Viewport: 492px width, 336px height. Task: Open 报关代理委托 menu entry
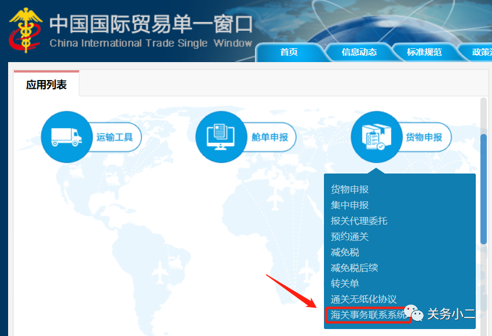click(359, 221)
